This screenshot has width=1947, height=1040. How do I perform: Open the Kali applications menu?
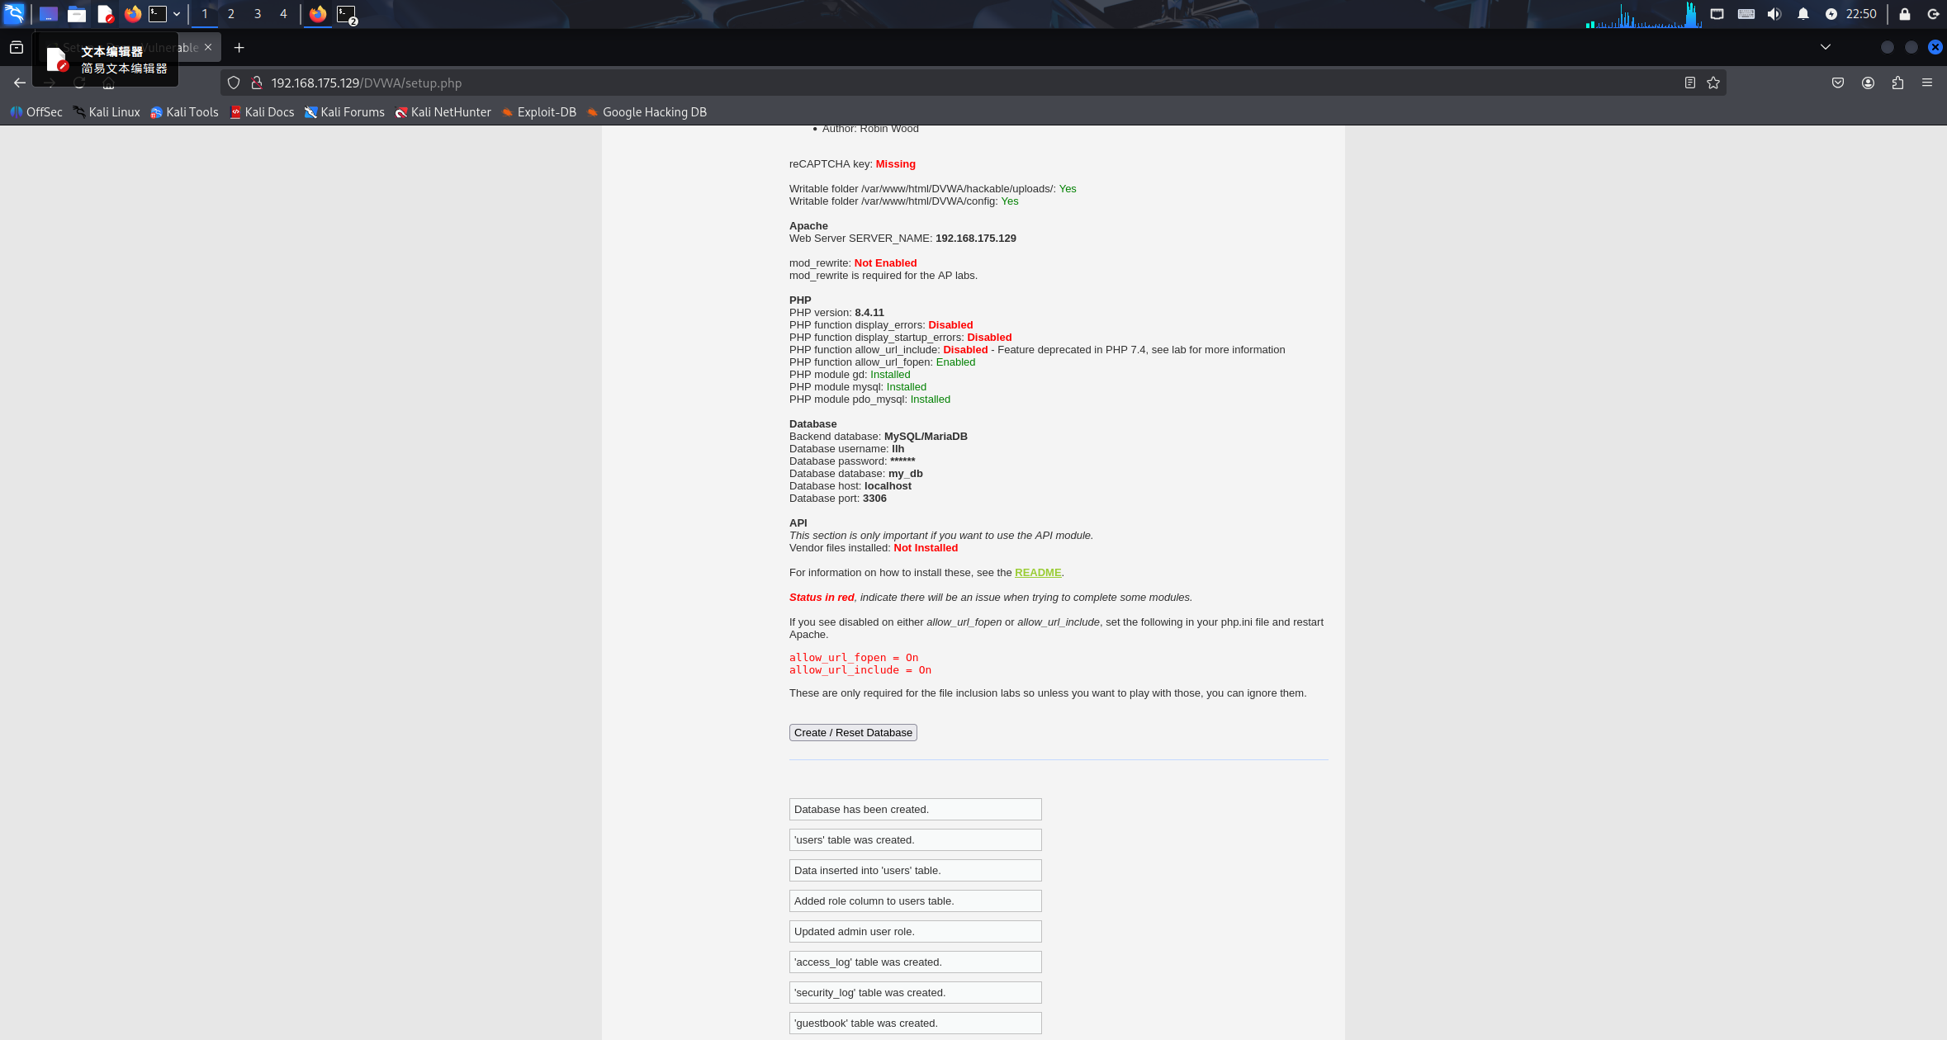click(x=15, y=14)
